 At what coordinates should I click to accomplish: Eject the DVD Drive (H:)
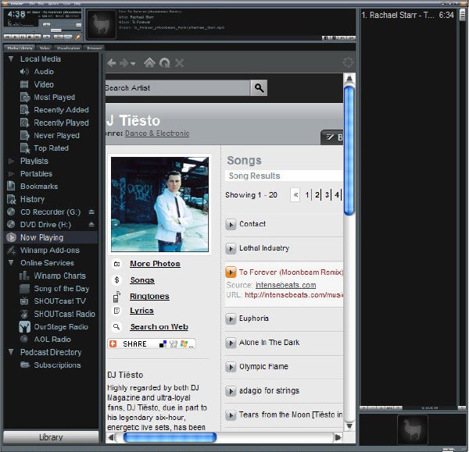coord(91,224)
